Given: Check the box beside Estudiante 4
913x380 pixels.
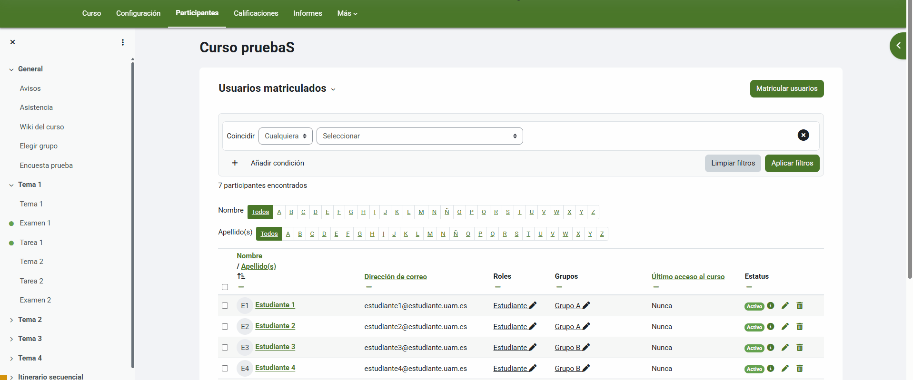Looking at the screenshot, I should 225,369.
